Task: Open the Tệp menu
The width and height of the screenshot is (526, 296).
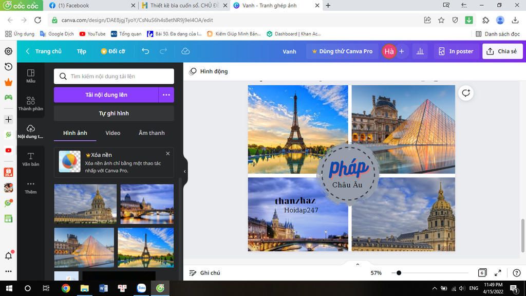Action: 82,51
